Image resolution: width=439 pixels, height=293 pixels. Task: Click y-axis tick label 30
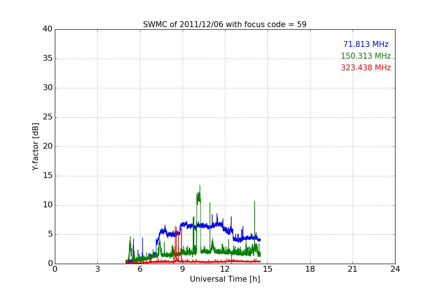click(48, 88)
